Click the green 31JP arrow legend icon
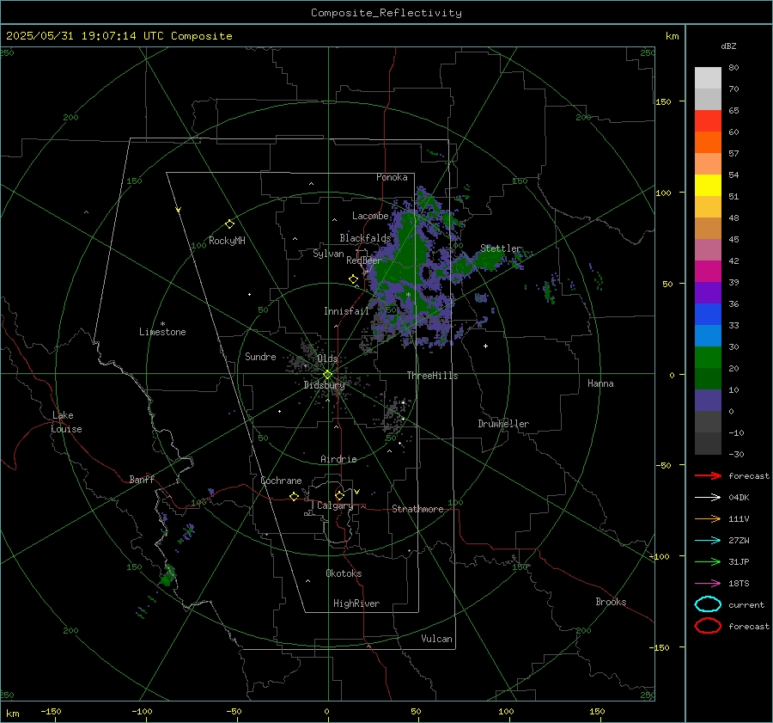 pyautogui.click(x=708, y=561)
